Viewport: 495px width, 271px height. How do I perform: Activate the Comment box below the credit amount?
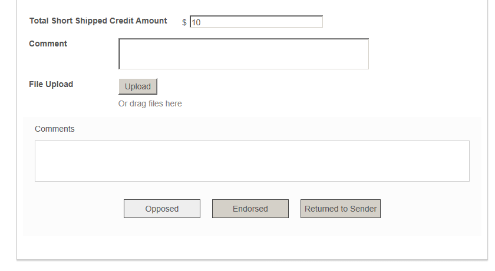tap(244, 54)
